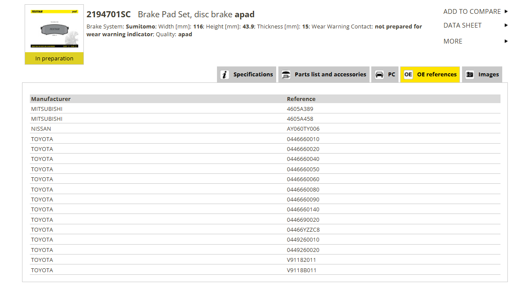The image size is (526, 286).
Task: Select Toyota reference V9118B011
Action: tap(302, 270)
